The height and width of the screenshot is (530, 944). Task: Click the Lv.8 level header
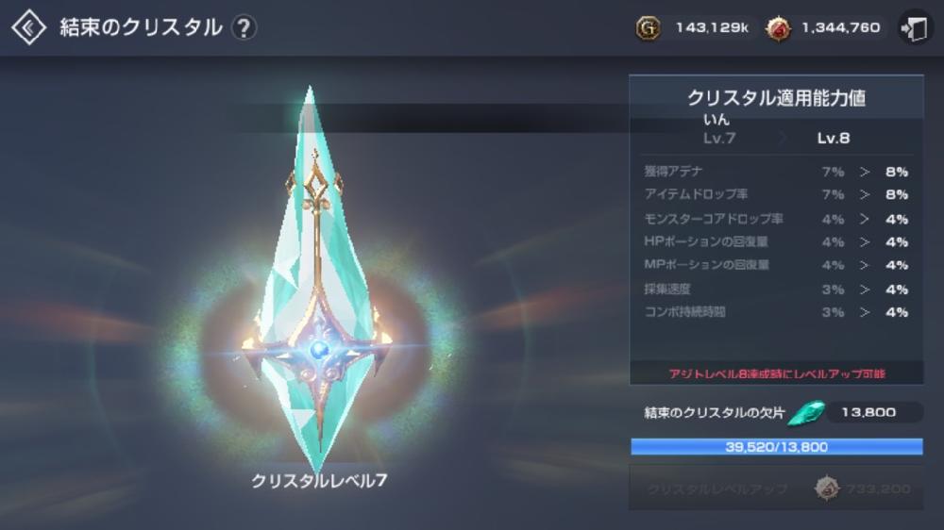(834, 139)
